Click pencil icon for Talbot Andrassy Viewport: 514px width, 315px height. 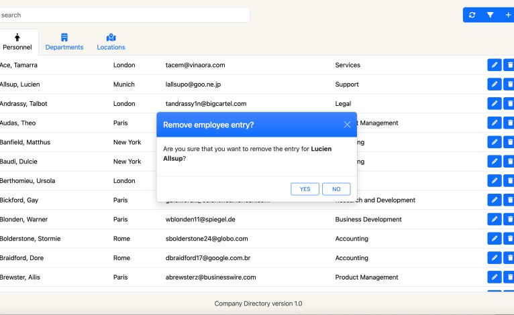(494, 104)
